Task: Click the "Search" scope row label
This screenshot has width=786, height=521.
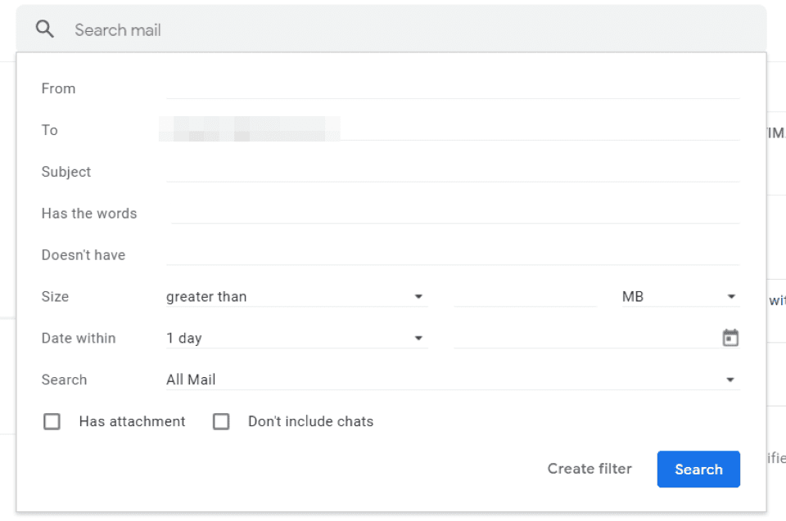Action: pos(64,380)
